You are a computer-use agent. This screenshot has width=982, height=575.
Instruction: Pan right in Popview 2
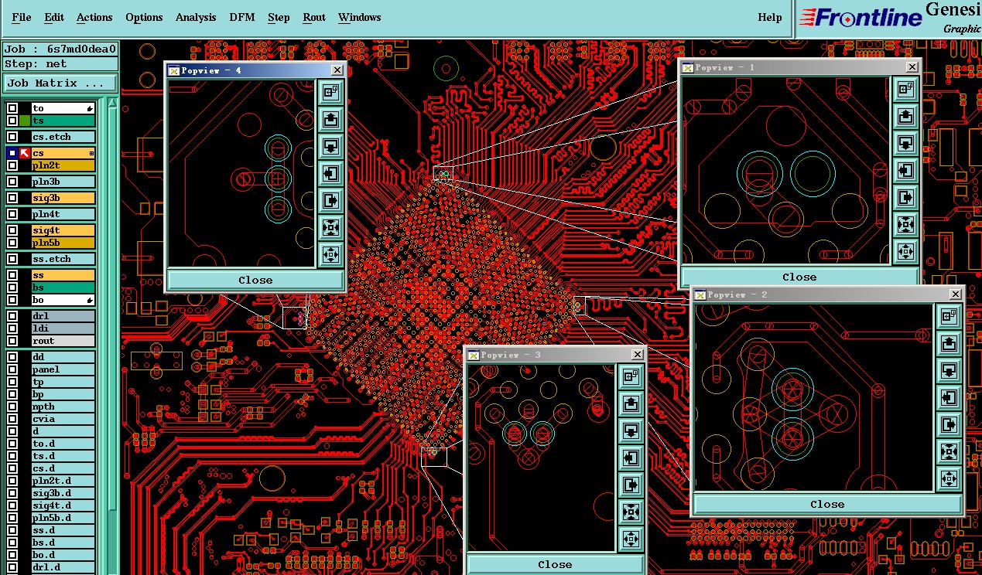tap(949, 425)
